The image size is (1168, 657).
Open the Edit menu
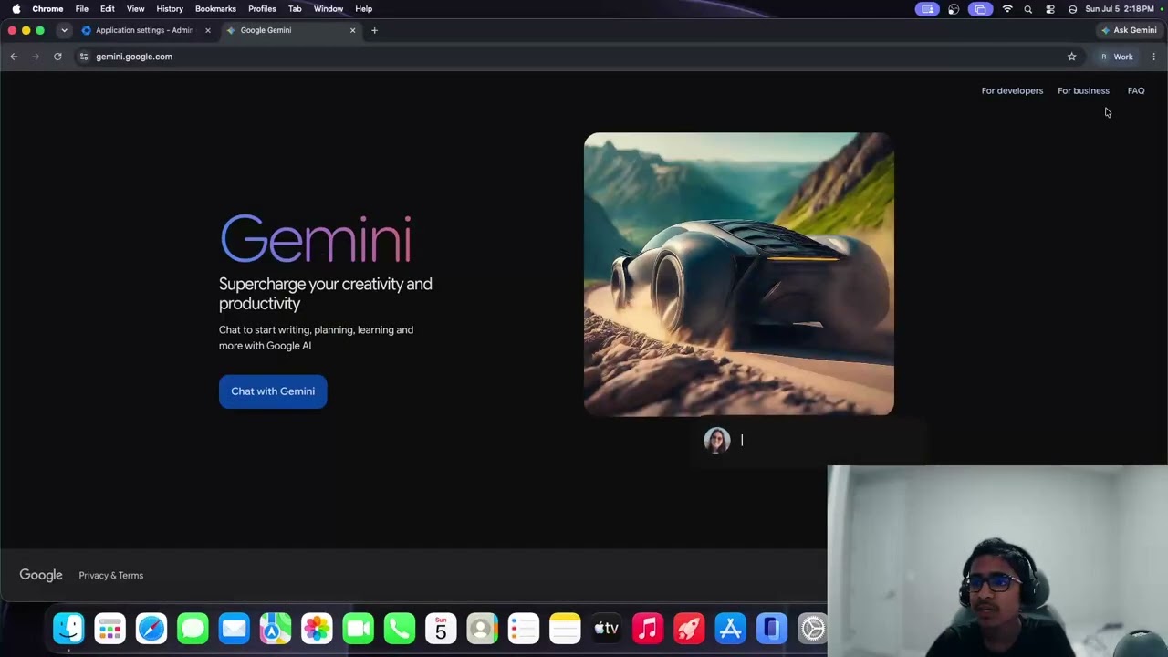[x=108, y=9]
